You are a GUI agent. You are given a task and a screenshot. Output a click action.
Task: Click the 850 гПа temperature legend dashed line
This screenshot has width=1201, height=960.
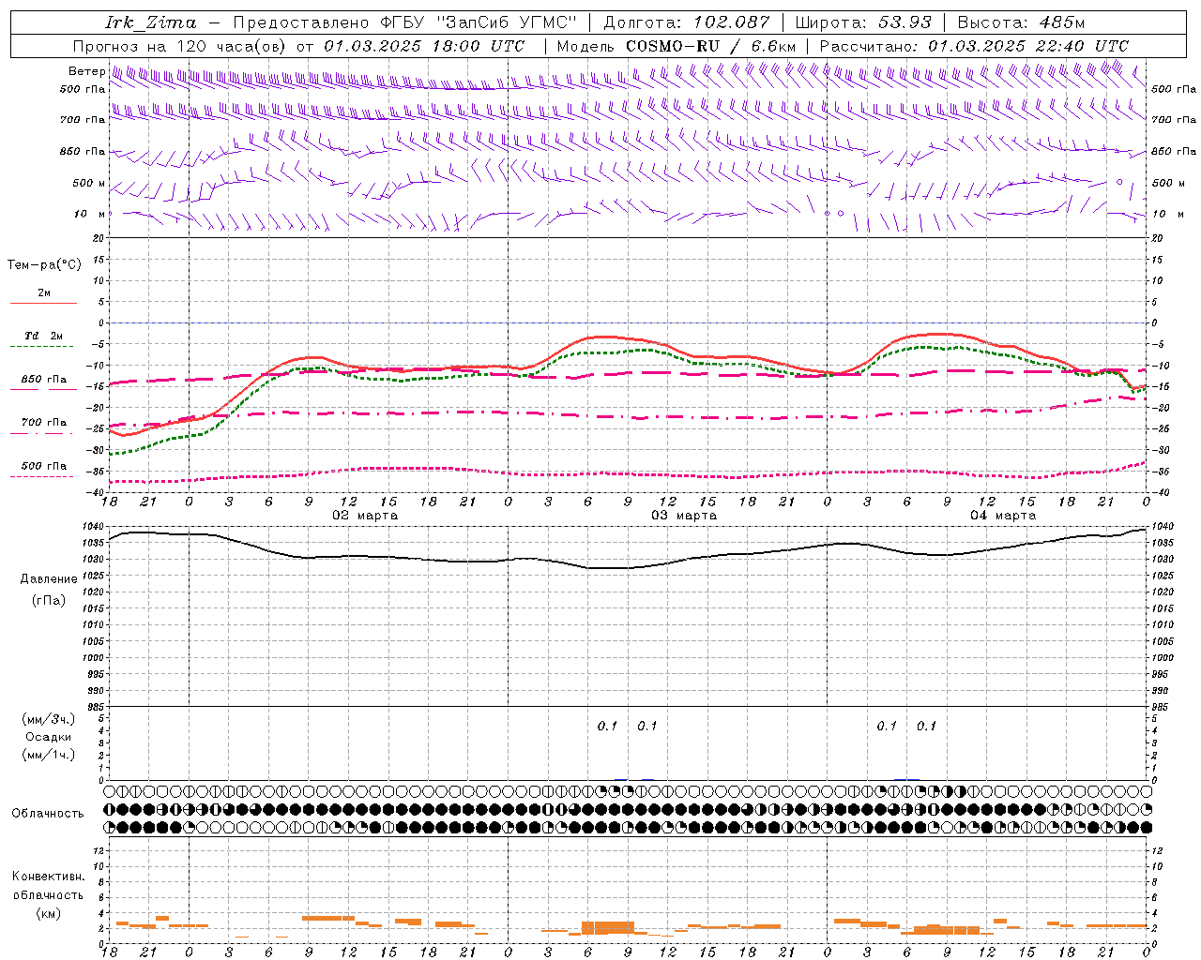[41, 389]
